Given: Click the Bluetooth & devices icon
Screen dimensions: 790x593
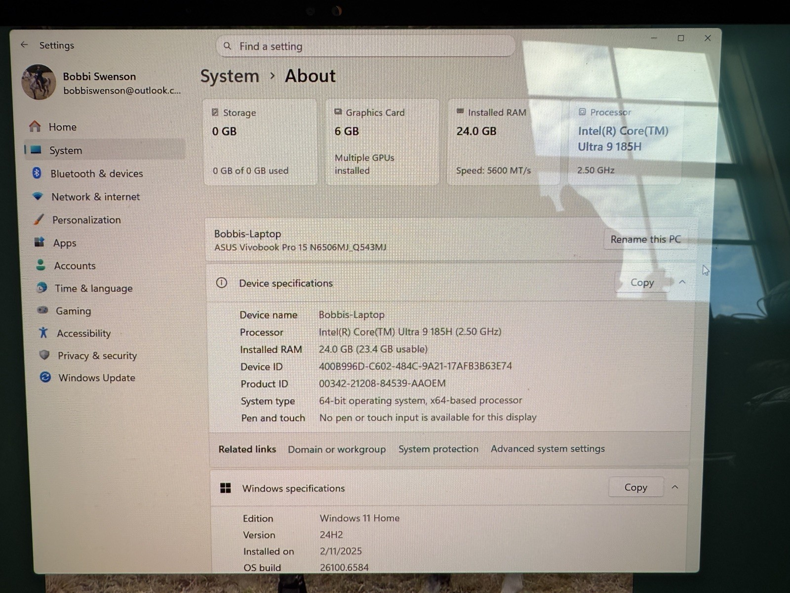Looking at the screenshot, I should tap(37, 173).
